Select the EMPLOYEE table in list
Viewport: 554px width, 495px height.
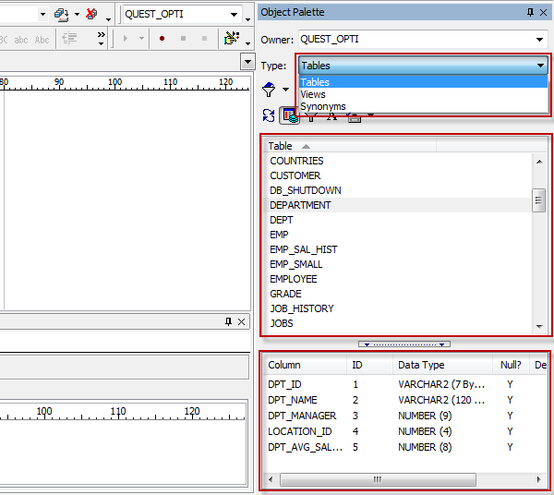click(294, 279)
